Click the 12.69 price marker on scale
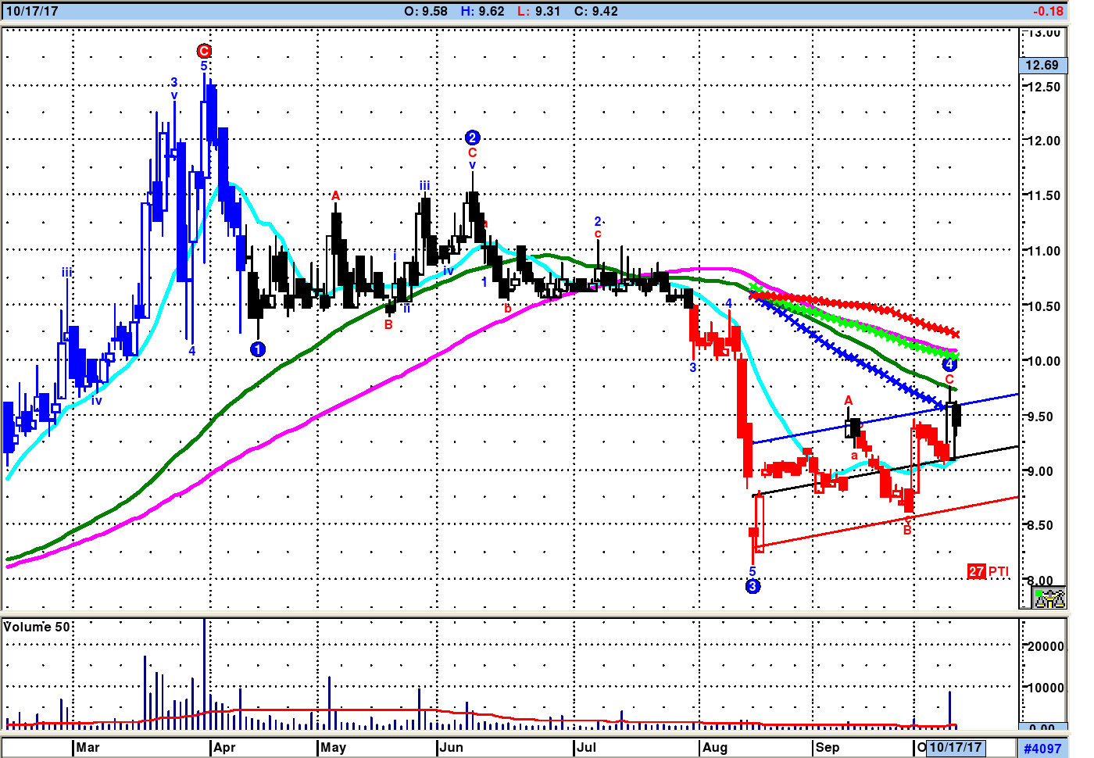 1042,65
